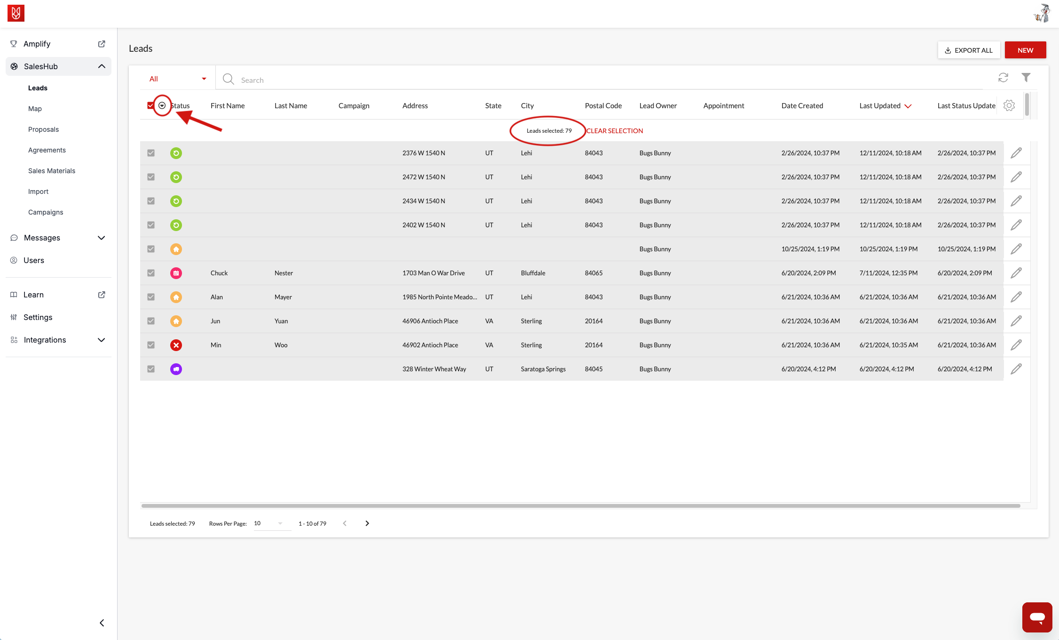Open Map in SalesHub menu
The width and height of the screenshot is (1059, 640).
tap(35, 109)
